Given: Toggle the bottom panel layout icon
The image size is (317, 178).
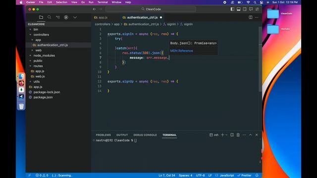Looking at the screenshot, I should (239, 9).
